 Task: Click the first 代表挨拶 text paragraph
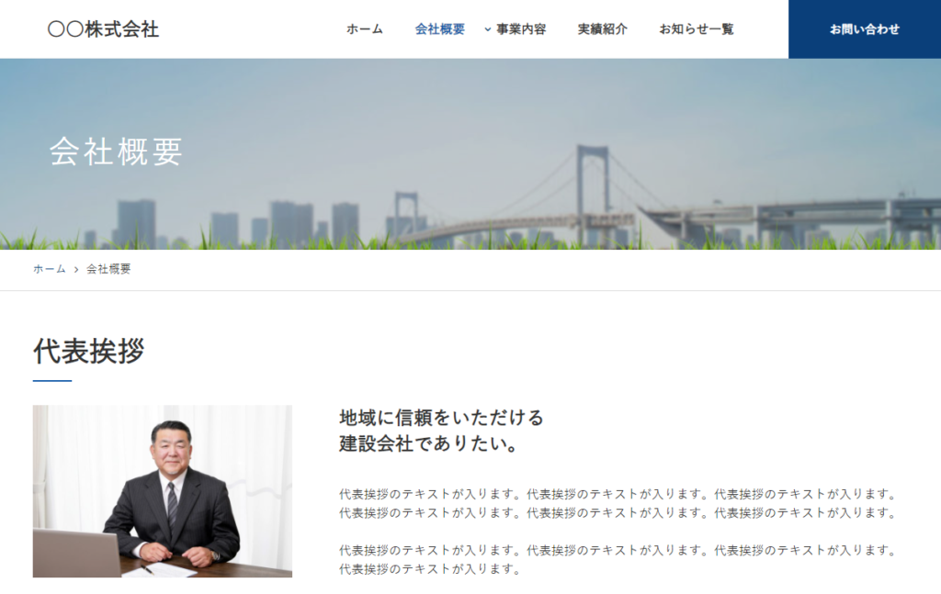pos(617,503)
